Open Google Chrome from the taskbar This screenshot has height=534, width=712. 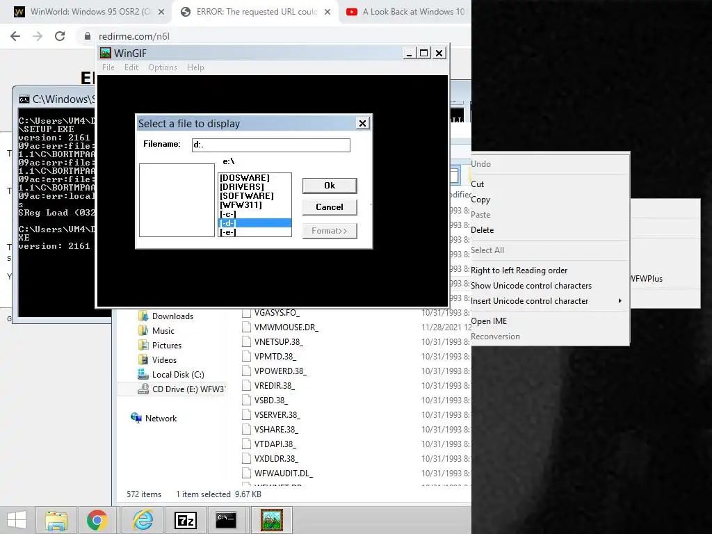pyautogui.click(x=97, y=520)
